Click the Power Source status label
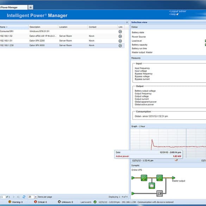The image size is (206, 206). pos(139,37)
